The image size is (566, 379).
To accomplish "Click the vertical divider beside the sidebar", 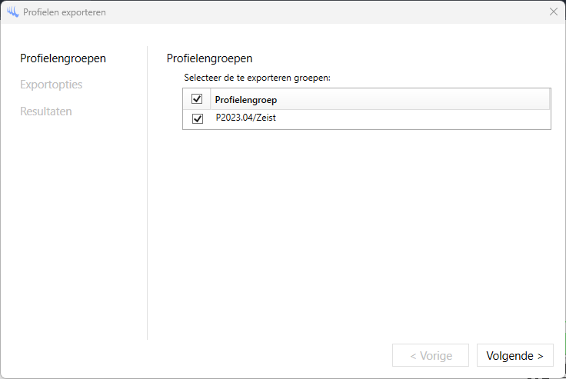I will 147,192.
